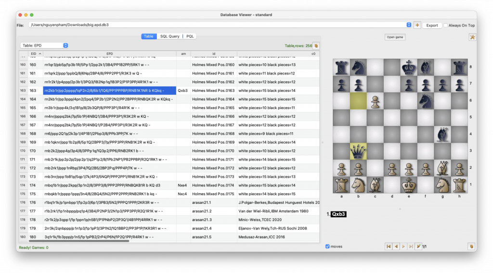Screen dimensions: 493x273
Task: Expand the file path combo box arrow
Action: pos(409,25)
